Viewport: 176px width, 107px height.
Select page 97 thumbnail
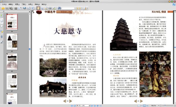(x=12, y=81)
